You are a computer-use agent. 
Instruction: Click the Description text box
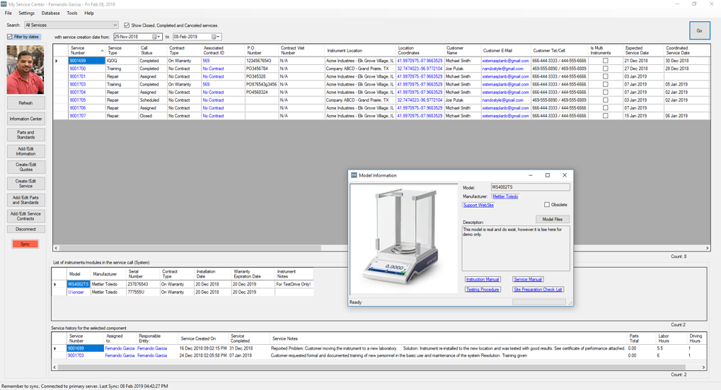[x=516, y=248]
